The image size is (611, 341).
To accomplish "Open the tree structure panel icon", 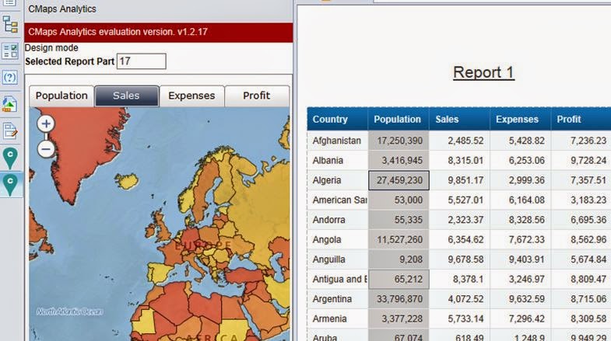I will coord(10,25).
